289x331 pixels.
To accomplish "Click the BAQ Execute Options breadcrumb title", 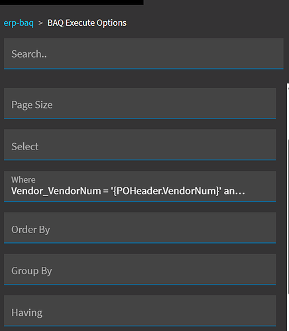I will tap(87, 23).
